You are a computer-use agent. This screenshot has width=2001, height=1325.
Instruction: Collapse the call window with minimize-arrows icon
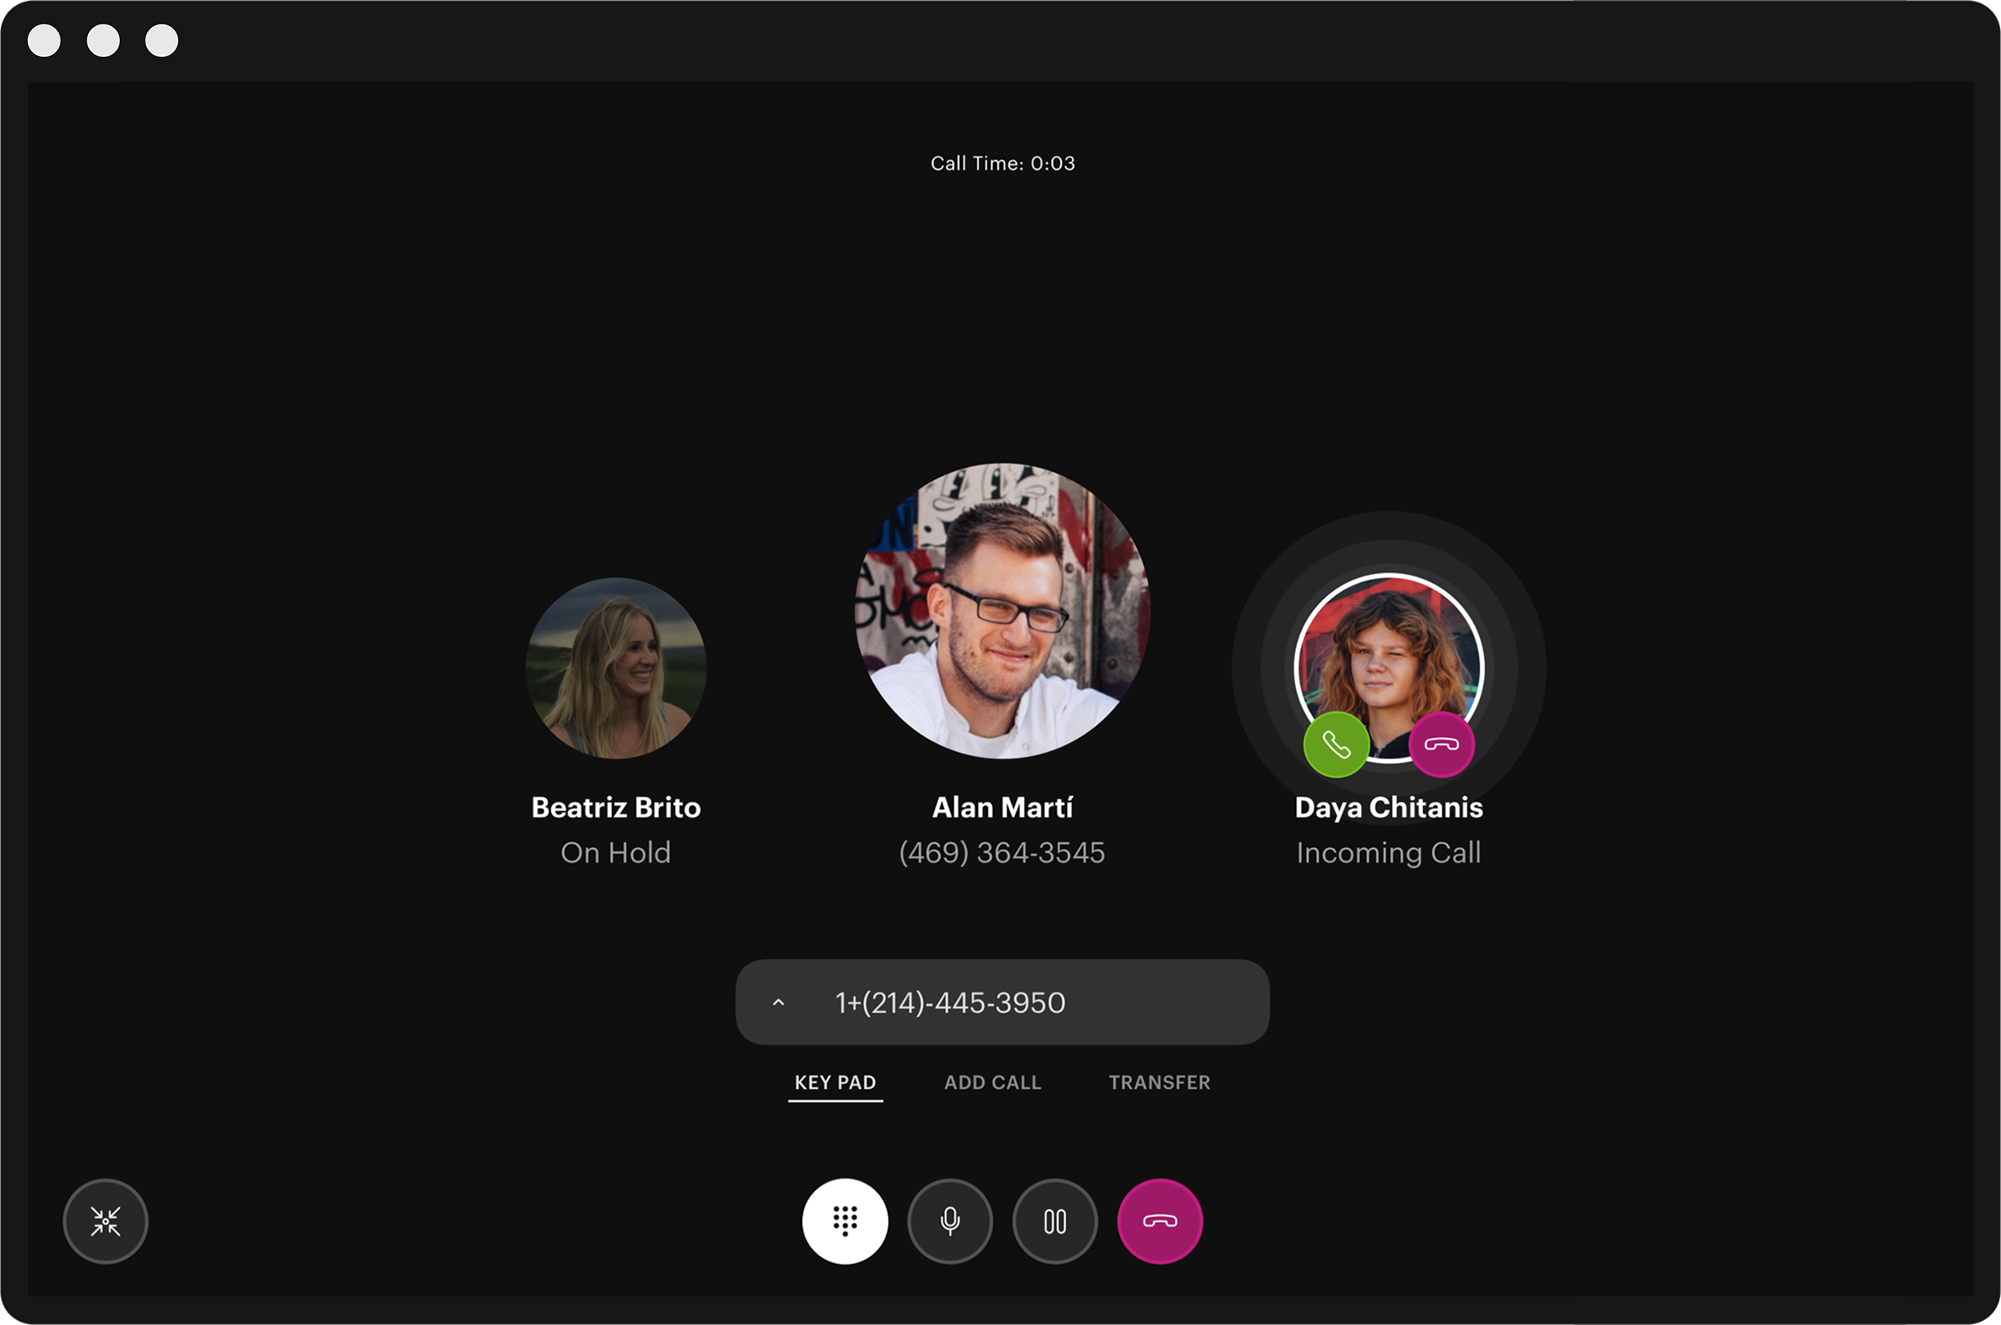[x=105, y=1221]
